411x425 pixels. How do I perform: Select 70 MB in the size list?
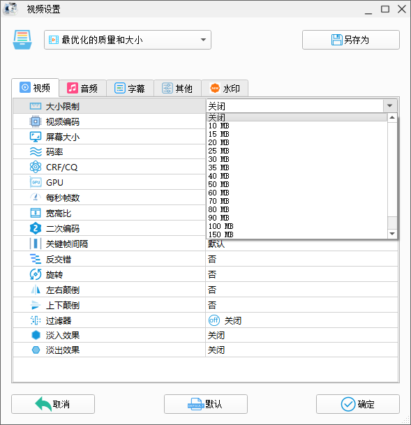click(297, 201)
